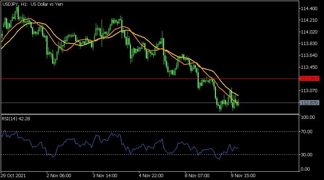Click the '9 Nov 15:00' time axis label
The width and height of the screenshot is (324, 180).
click(x=243, y=176)
